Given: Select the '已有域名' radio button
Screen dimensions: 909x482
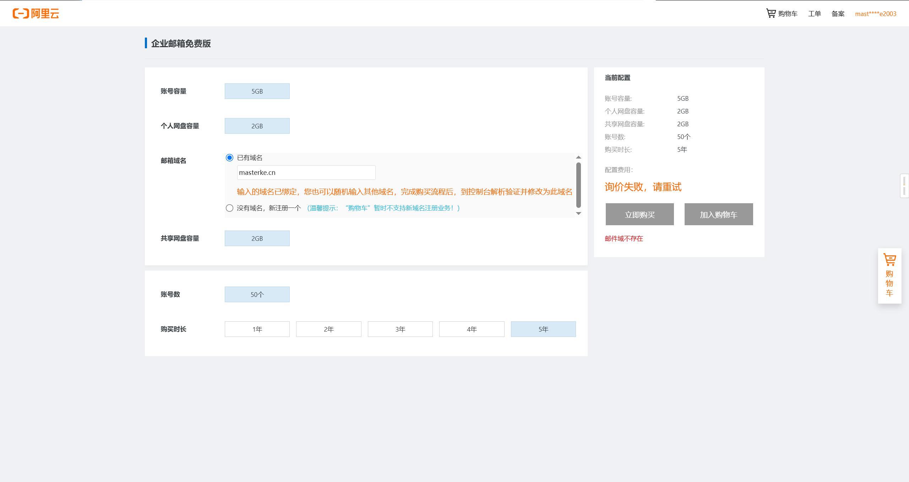Looking at the screenshot, I should [229, 158].
